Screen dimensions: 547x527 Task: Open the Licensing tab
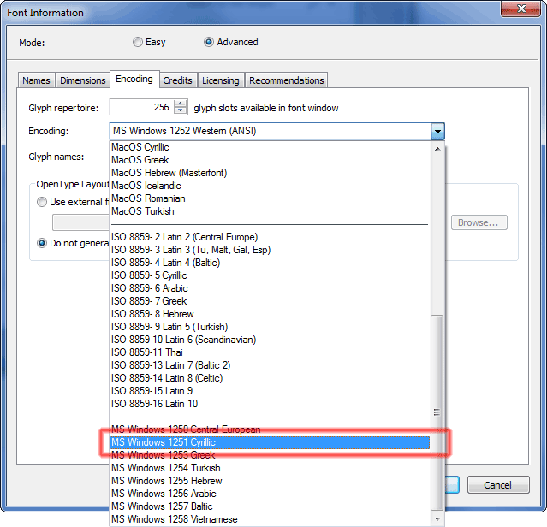click(x=220, y=80)
